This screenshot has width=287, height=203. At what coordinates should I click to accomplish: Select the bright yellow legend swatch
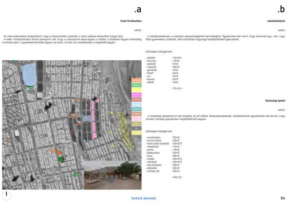(136, 90)
